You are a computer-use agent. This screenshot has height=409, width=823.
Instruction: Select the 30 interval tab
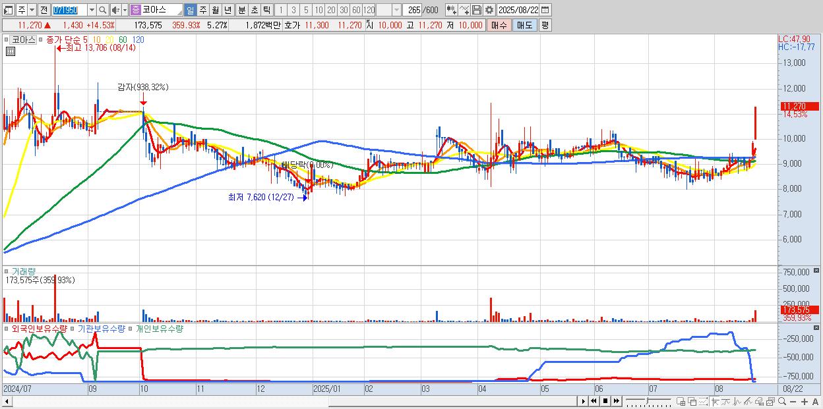coord(344,10)
